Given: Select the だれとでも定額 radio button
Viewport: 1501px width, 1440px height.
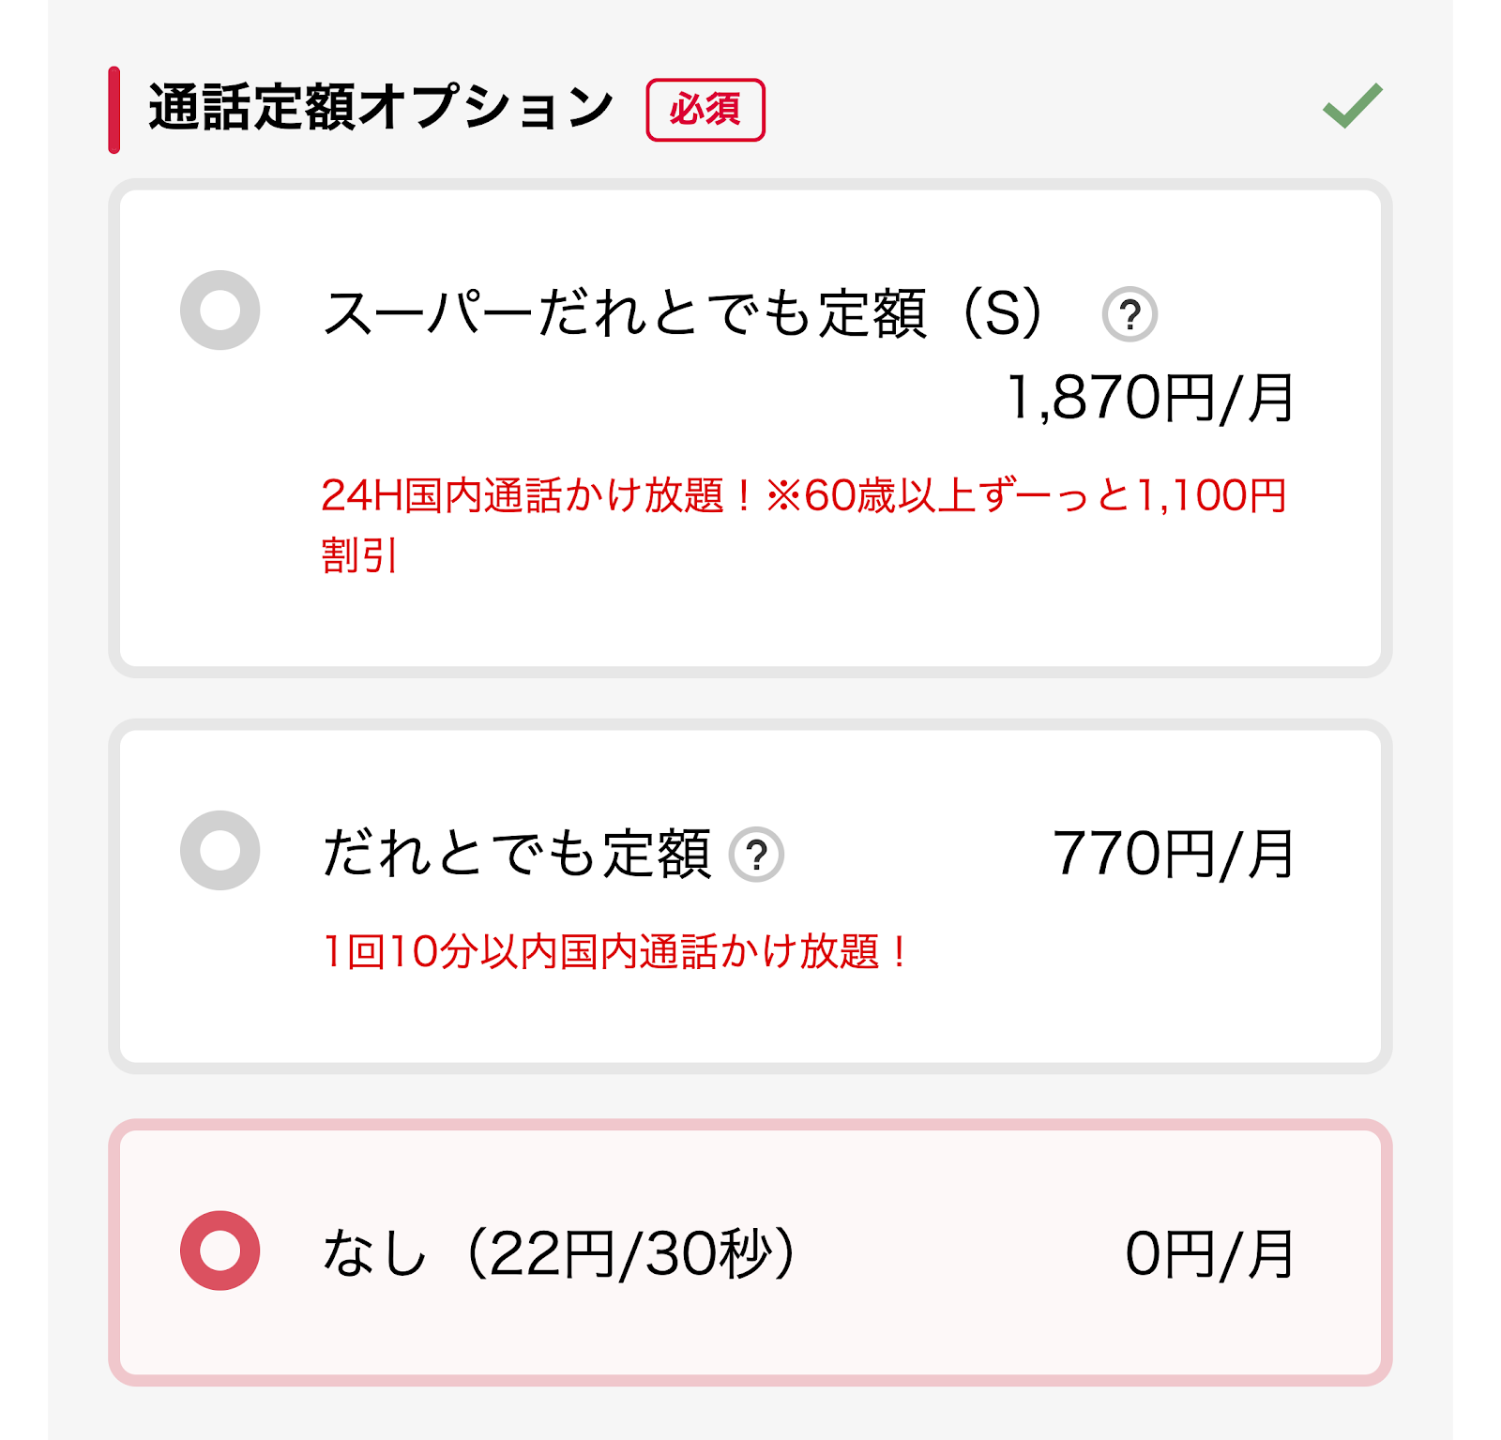Looking at the screenshot, I should pyautogui.click(x=220, y=851).
